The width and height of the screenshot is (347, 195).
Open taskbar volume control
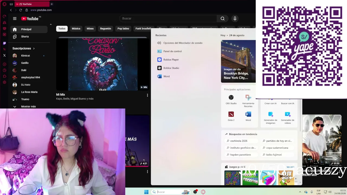(x=330, y=192)
